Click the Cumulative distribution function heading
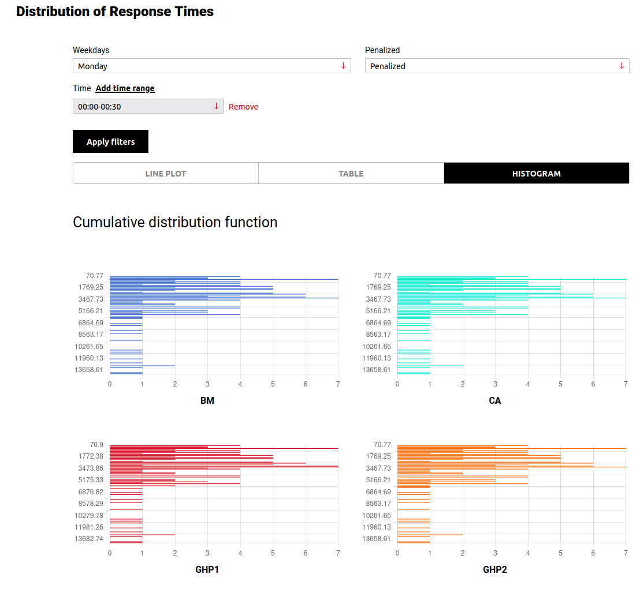This screenshot has width=644, height=593. point(175,222)
